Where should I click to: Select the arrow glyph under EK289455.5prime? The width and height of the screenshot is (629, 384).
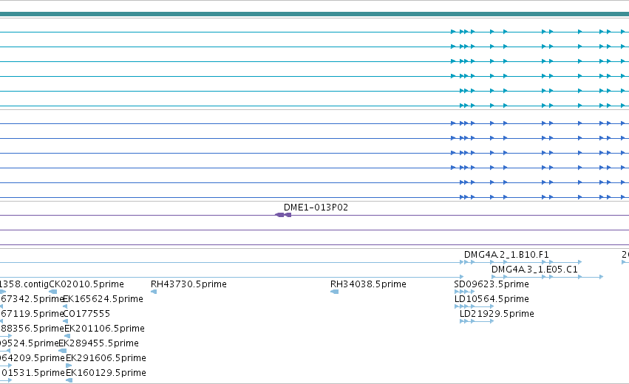point(63,351)
